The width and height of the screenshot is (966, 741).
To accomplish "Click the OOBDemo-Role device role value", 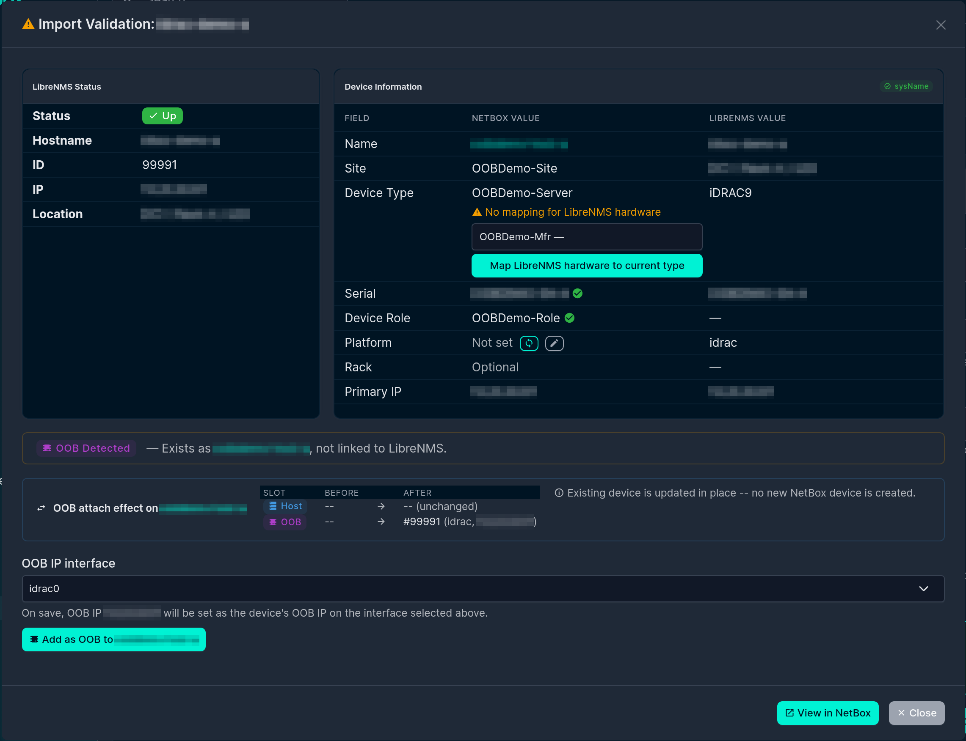I will 516,318.
